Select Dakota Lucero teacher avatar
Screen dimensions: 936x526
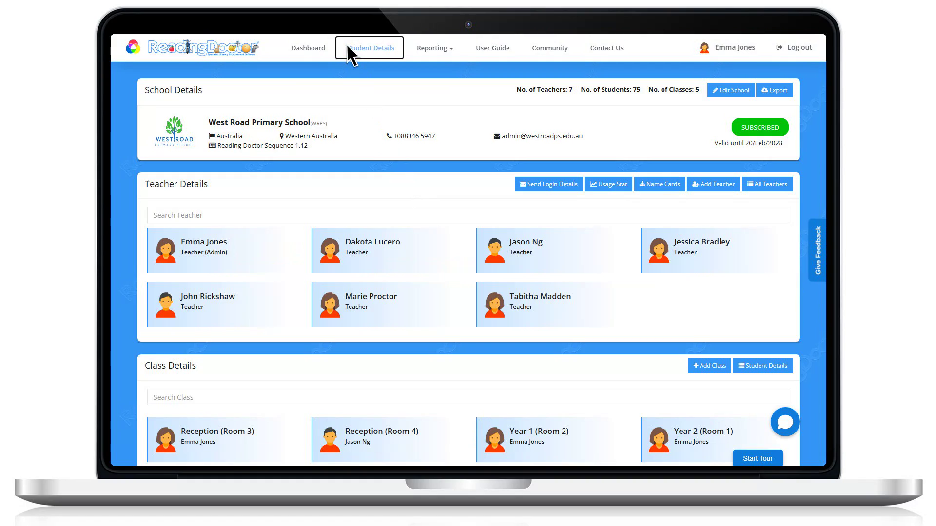pyautogui.click(x=330, y=250)
